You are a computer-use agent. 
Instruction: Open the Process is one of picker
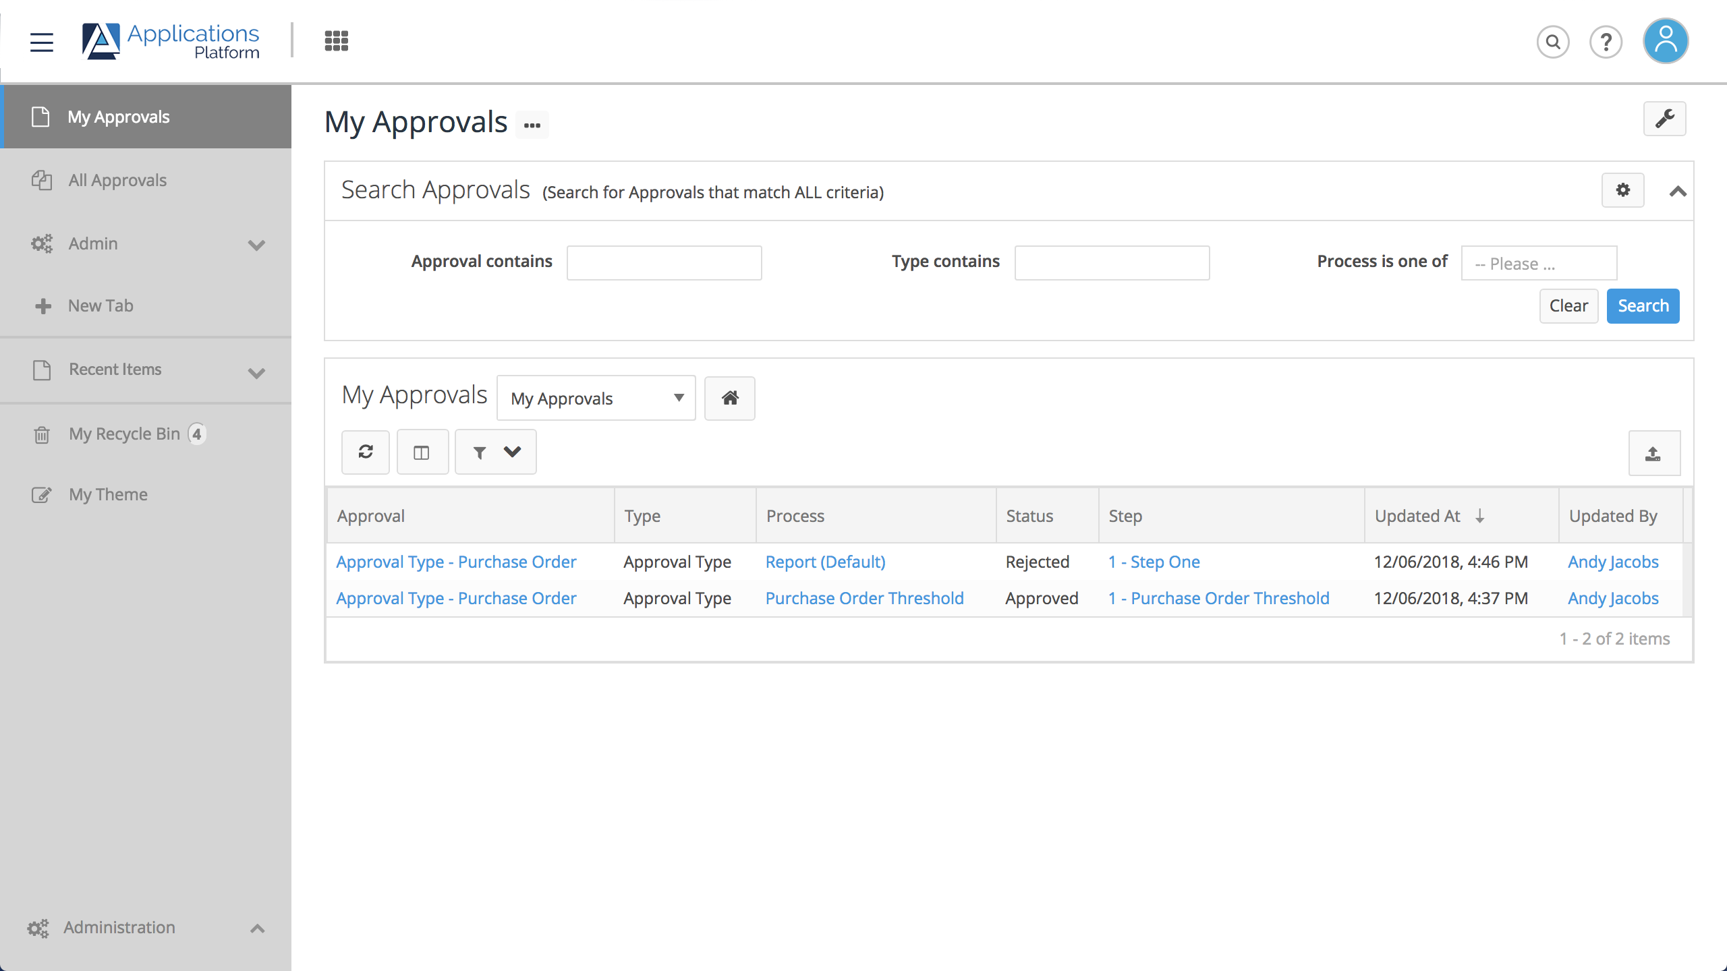click(1539, 263)
